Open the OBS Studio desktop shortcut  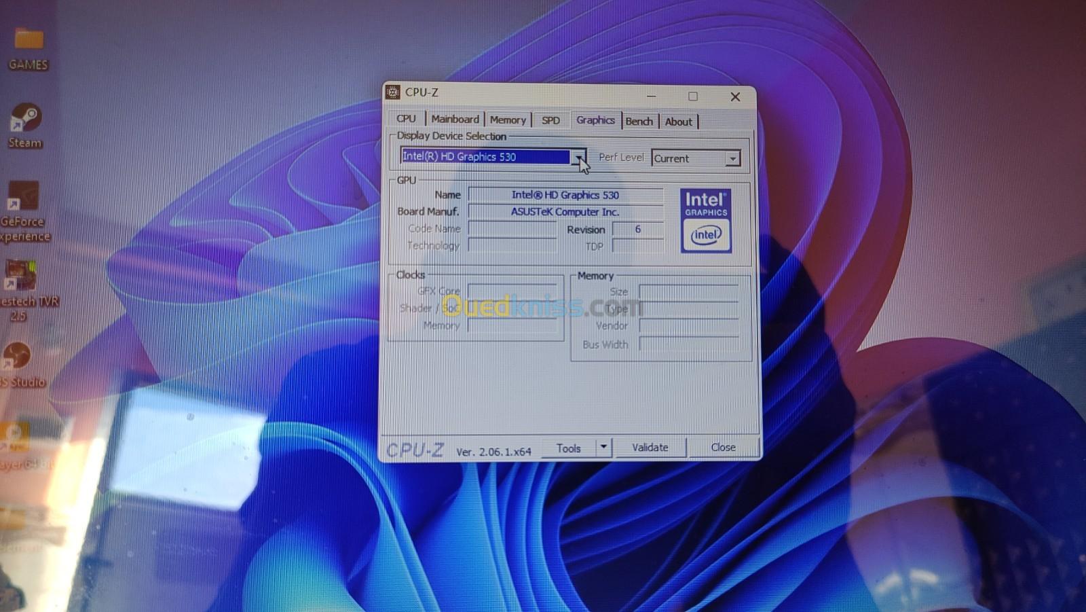(20, 365)
